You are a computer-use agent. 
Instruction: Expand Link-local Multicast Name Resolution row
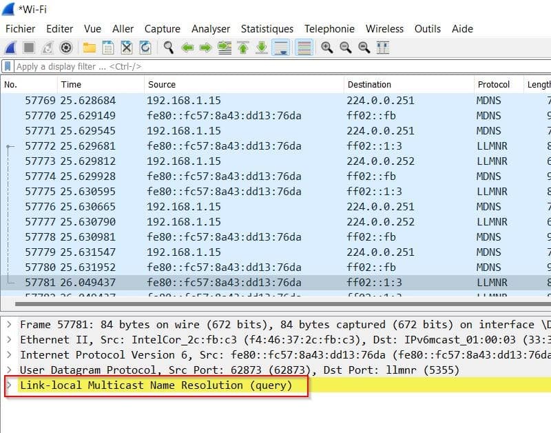point(9,385)
